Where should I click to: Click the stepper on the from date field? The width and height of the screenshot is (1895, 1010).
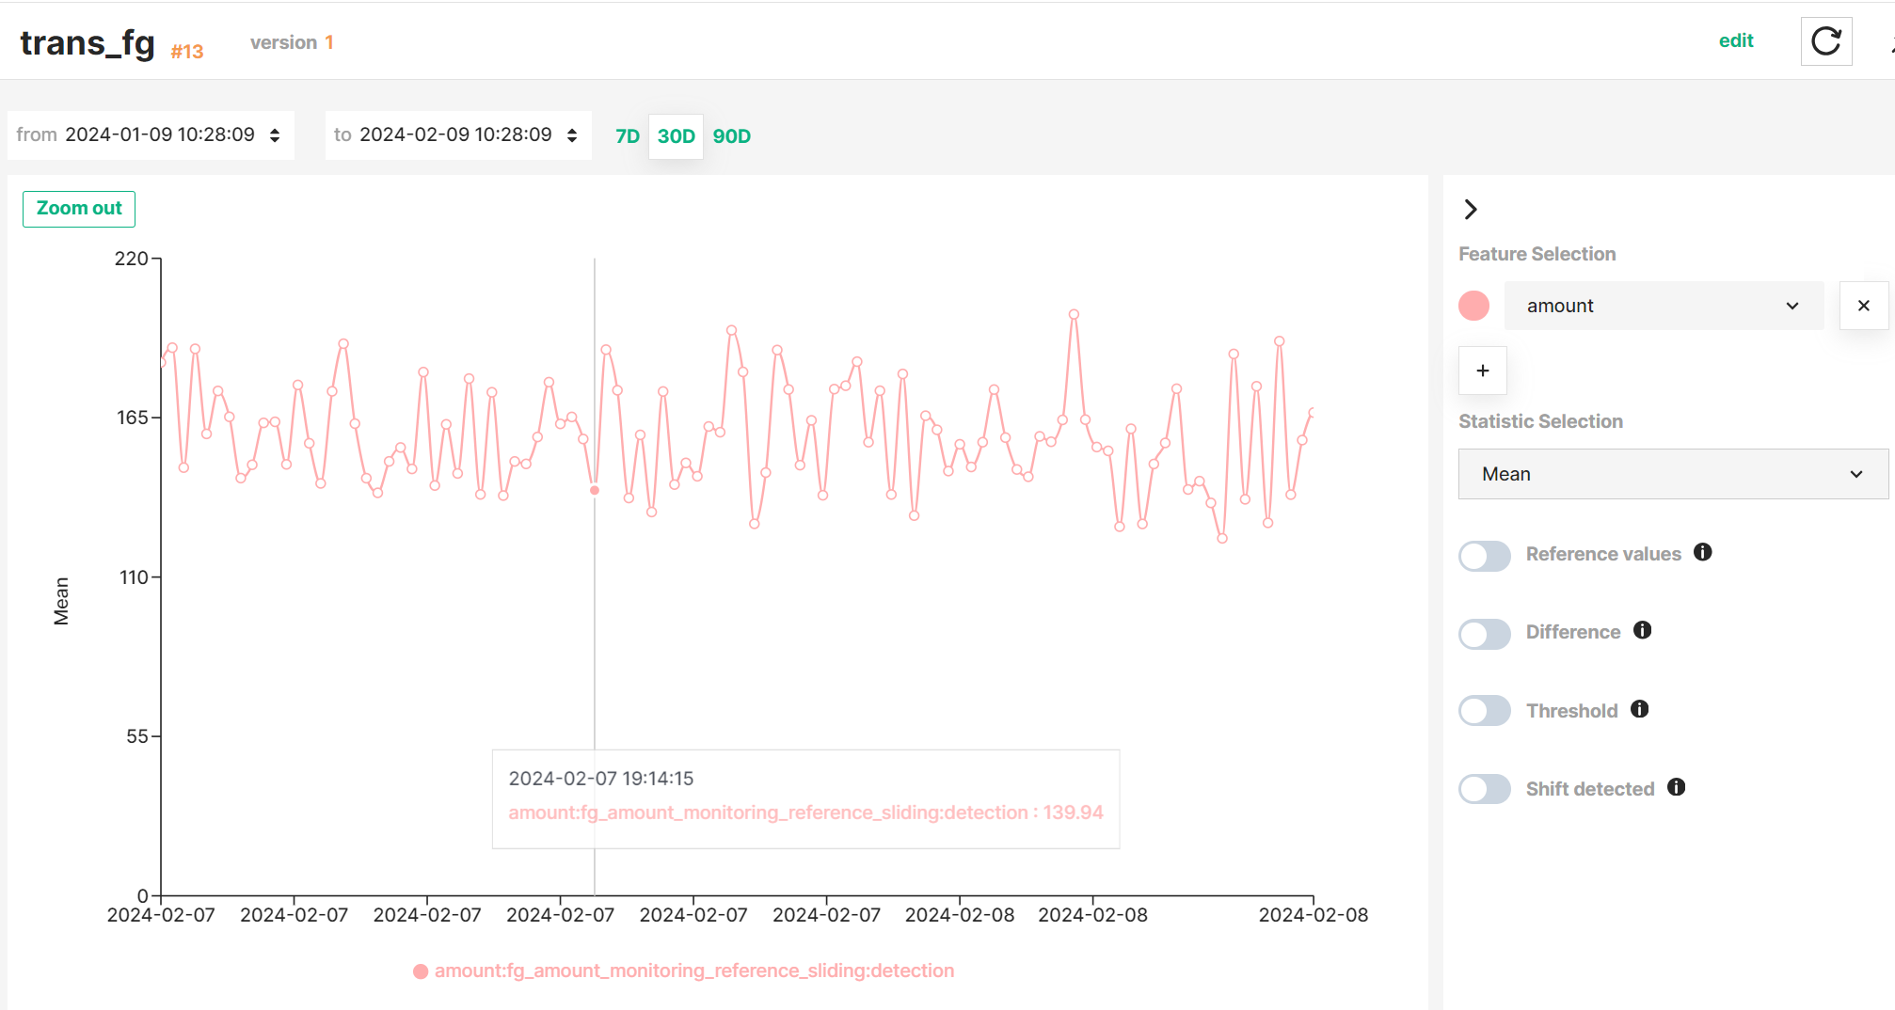(x=273, y=134)
